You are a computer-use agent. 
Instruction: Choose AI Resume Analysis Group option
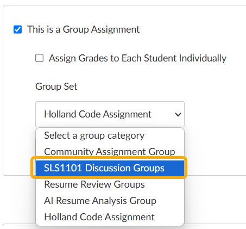(110, 201)
